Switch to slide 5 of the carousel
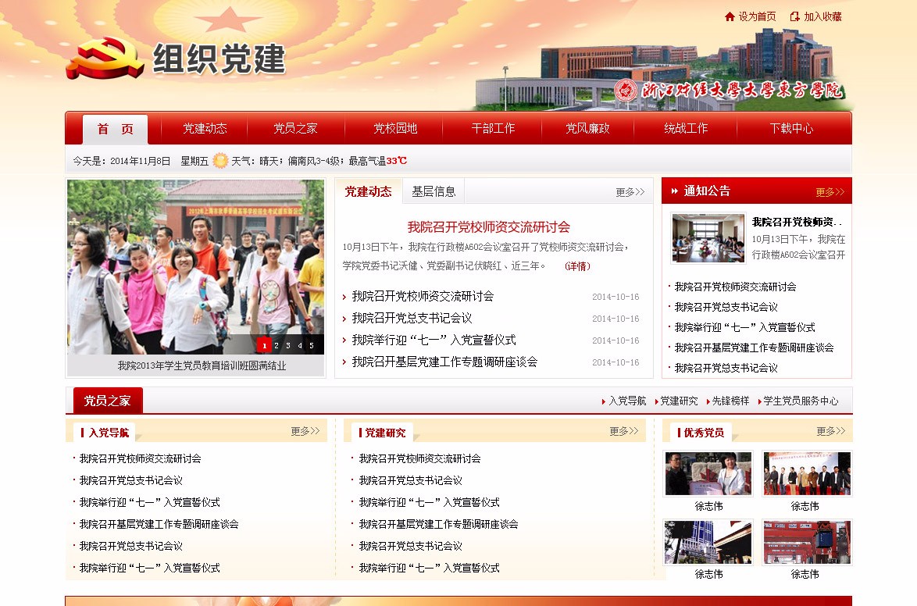The height and width of the screenshot is (606, 917). click(312, 345)
